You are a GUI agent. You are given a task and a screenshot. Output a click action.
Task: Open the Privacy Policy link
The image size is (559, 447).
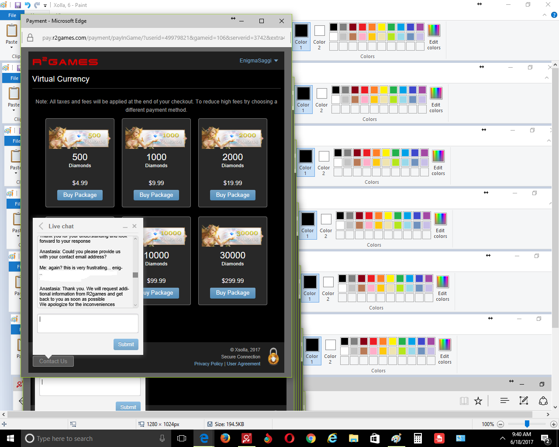[x=208, y=364]
